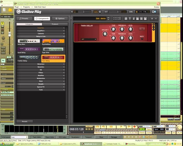The image size is (183, 146).
Task: Open the virtual rig kontrol grid
Action: [117, 18]
